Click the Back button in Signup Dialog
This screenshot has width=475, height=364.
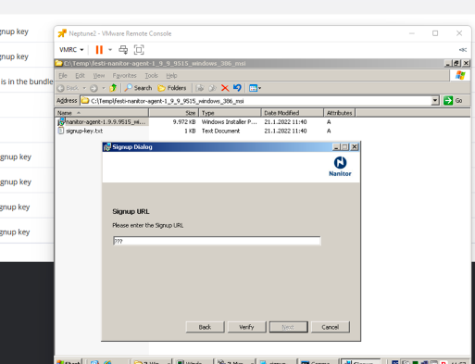click(x=205, y=327)
